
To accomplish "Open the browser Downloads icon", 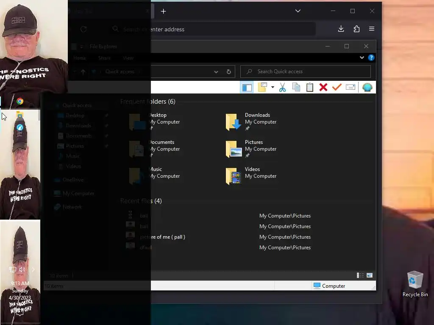I will [x=341, y=29].
